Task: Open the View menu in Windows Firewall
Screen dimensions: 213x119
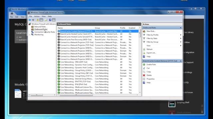Action: (x=44, y=16)
